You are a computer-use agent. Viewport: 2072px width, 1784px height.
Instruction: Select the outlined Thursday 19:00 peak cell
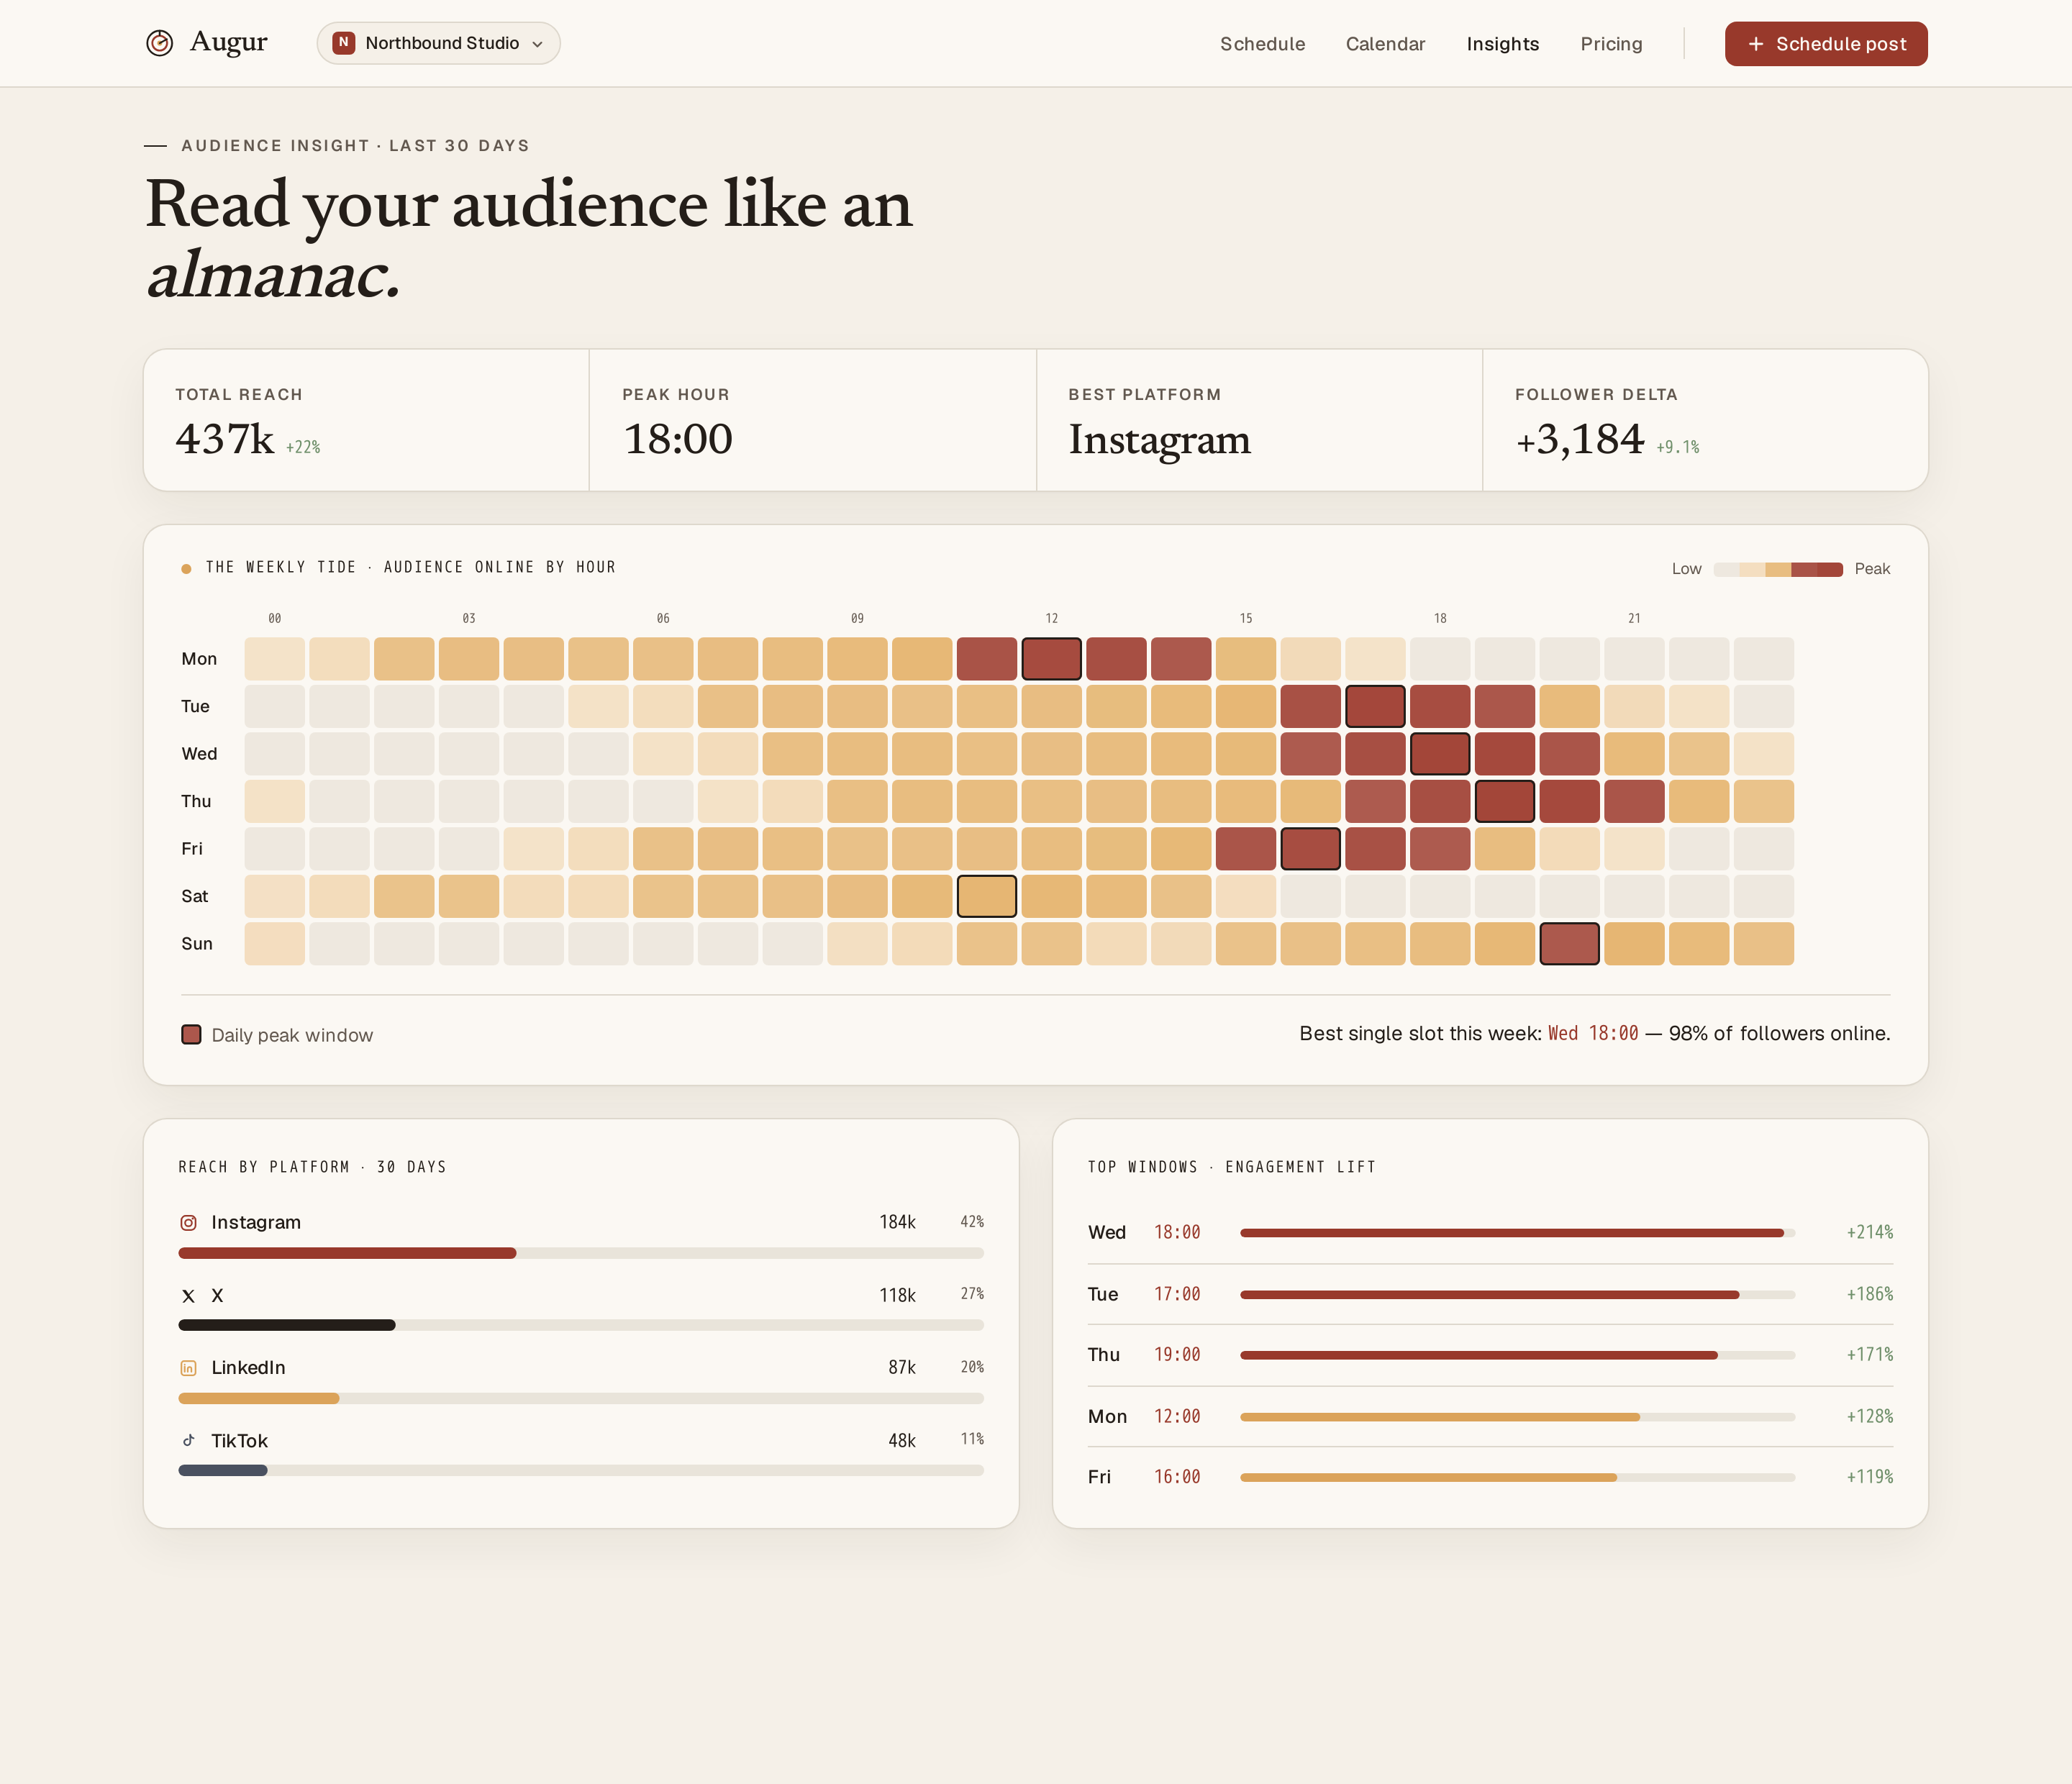tap(1505, 801)
